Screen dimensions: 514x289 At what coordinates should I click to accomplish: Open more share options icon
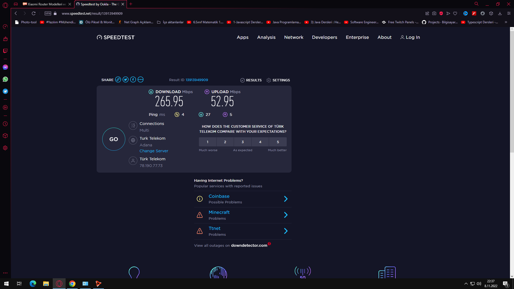[141, 79]
